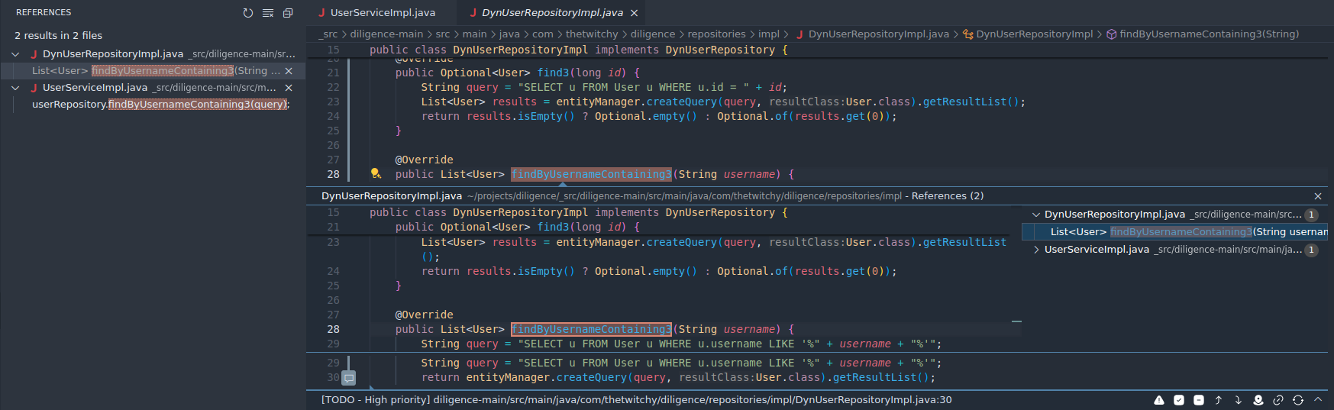1334x410 pixels.
Task: Toggle the checkmark box in TODO bar
Action: [x=1179, y=400]
